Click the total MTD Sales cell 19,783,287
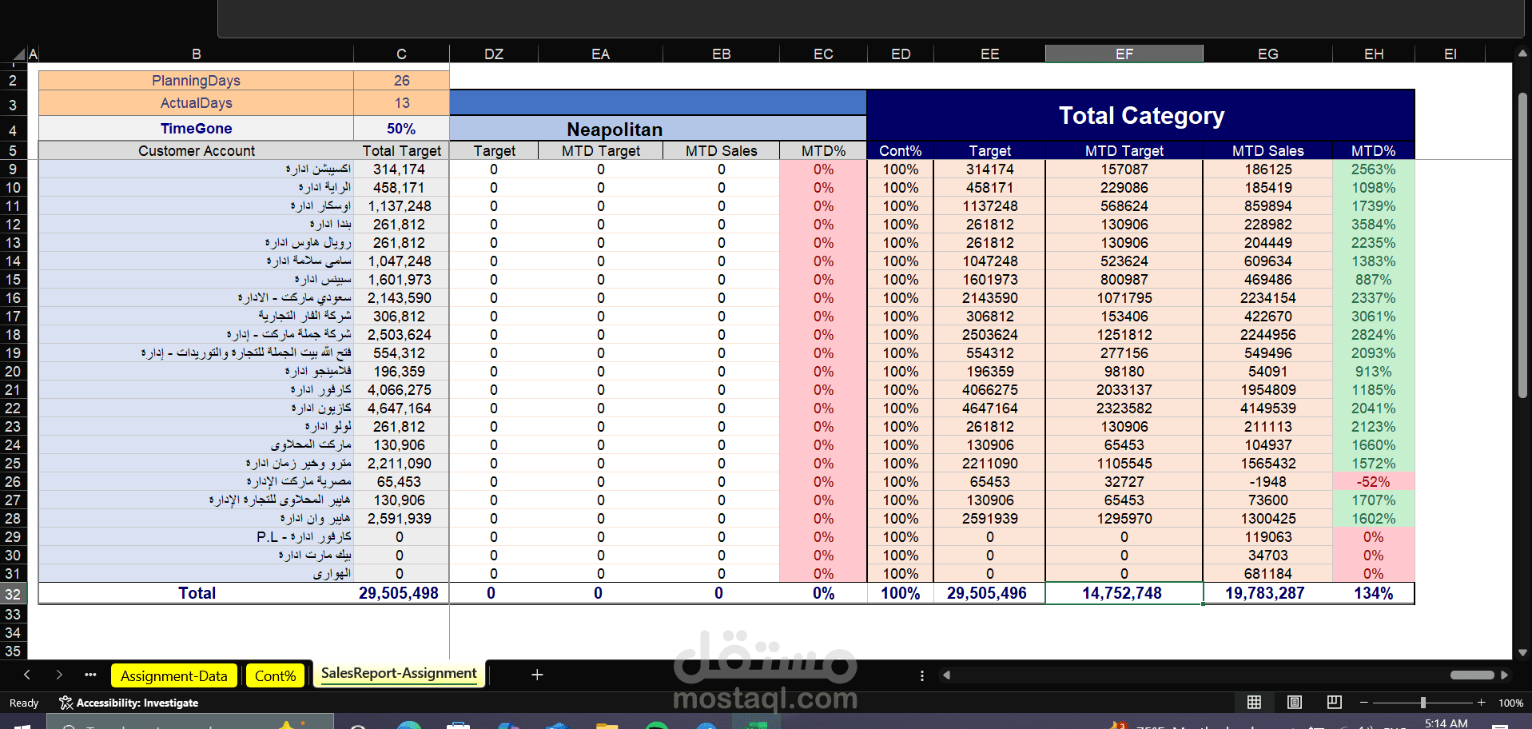This screenshot has height=729, width=1532. click(1267, 593)
